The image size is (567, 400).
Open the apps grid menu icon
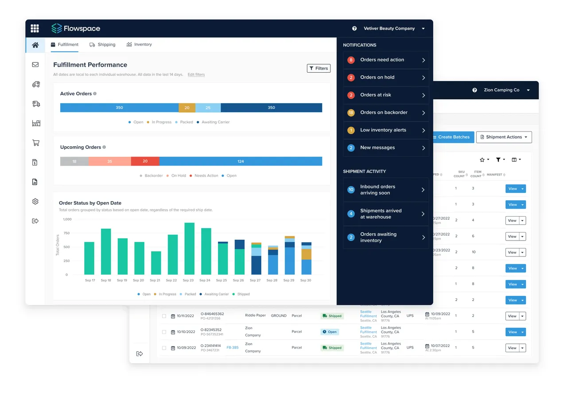click(x=35, y=28)
